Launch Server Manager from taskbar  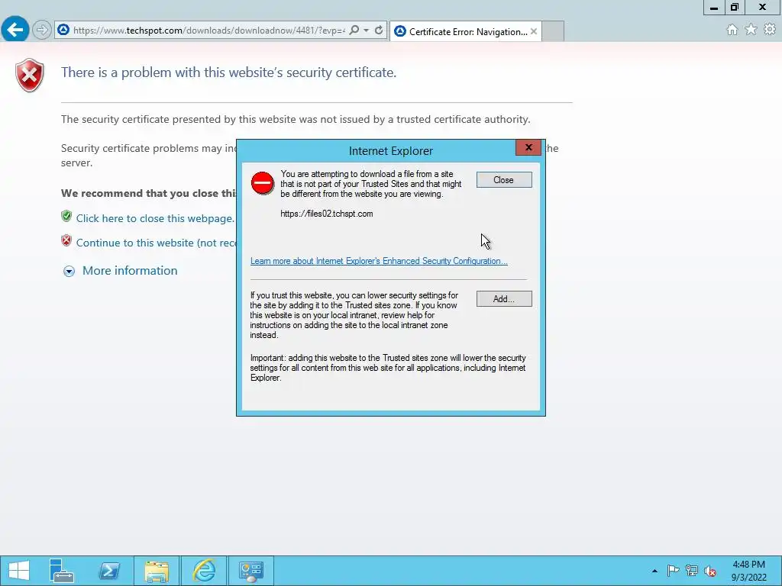[x=61, y=571]
